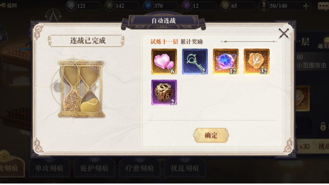Click the bronze dice reward item
This screenshot has width=329, height=185.
tap(164, 92)
